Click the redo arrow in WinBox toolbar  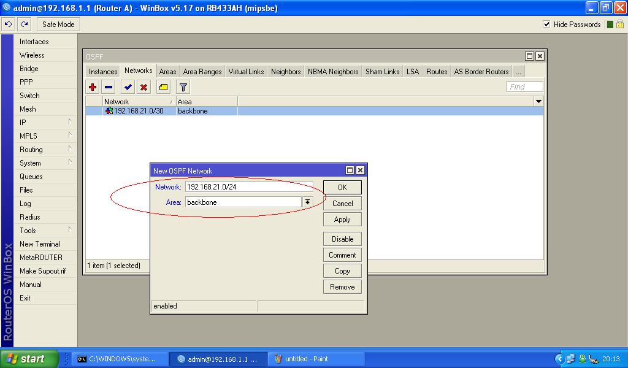click(x=24, y=25)
